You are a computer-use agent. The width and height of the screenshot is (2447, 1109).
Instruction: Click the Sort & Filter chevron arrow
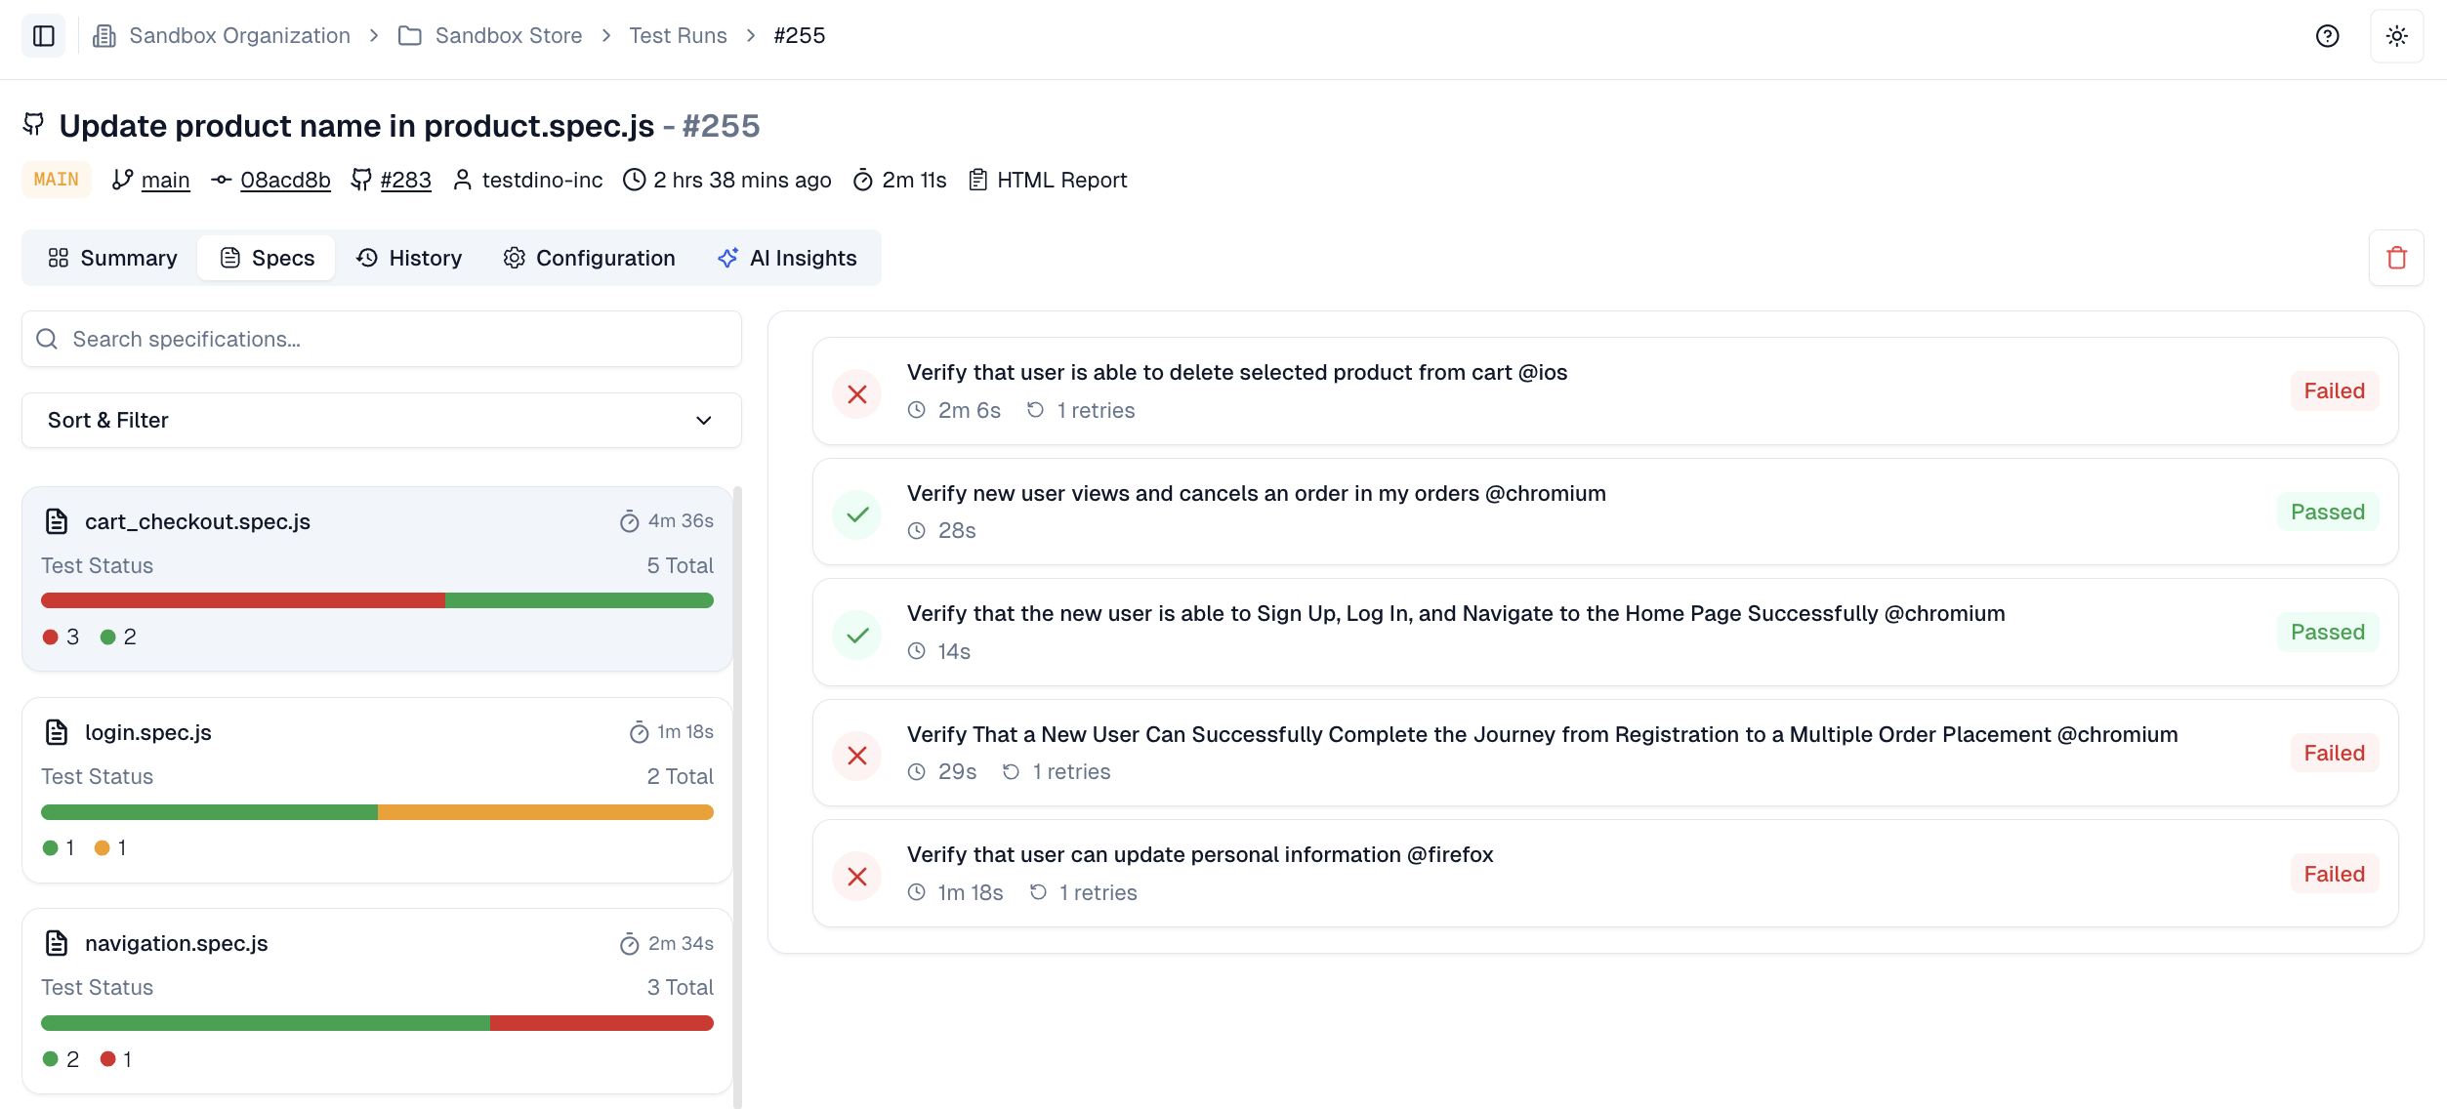click(x=703, y=421)
